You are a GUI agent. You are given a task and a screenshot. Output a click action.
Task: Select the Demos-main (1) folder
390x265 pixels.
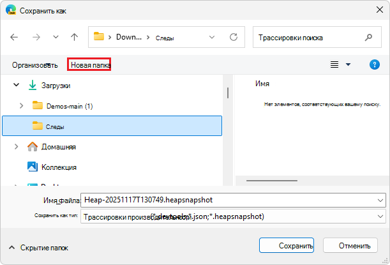[x=70, y=106]
